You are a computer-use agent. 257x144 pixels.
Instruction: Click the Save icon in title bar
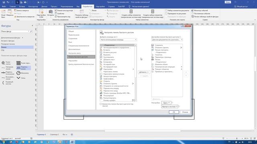tap(4, 2)
